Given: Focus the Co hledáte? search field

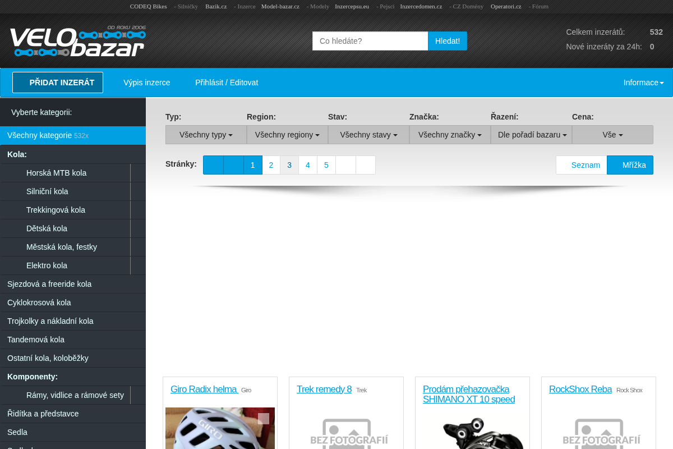Looking at the screenshot, I should (x=370, y=41).
